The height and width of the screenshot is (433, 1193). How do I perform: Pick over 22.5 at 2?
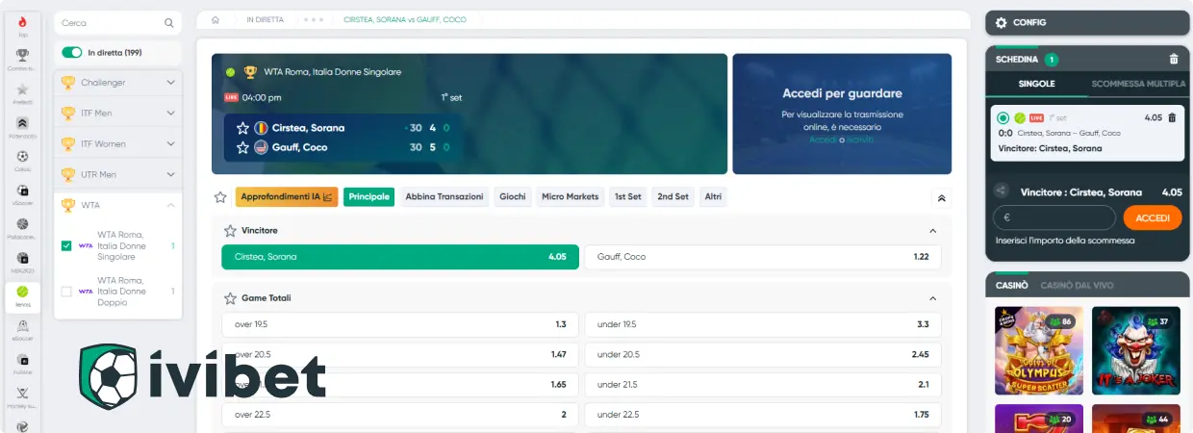(400, 414)
